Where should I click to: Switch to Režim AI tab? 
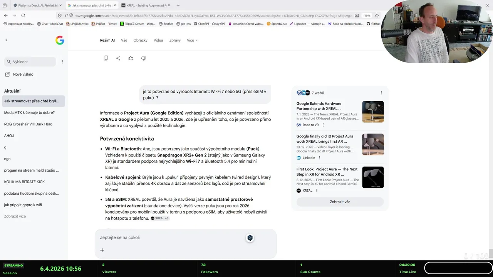pos(107,40)
